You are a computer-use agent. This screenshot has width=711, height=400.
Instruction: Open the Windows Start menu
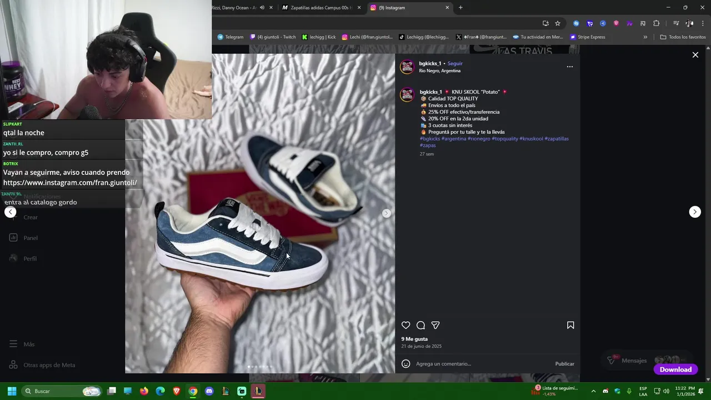pos(12,391)
